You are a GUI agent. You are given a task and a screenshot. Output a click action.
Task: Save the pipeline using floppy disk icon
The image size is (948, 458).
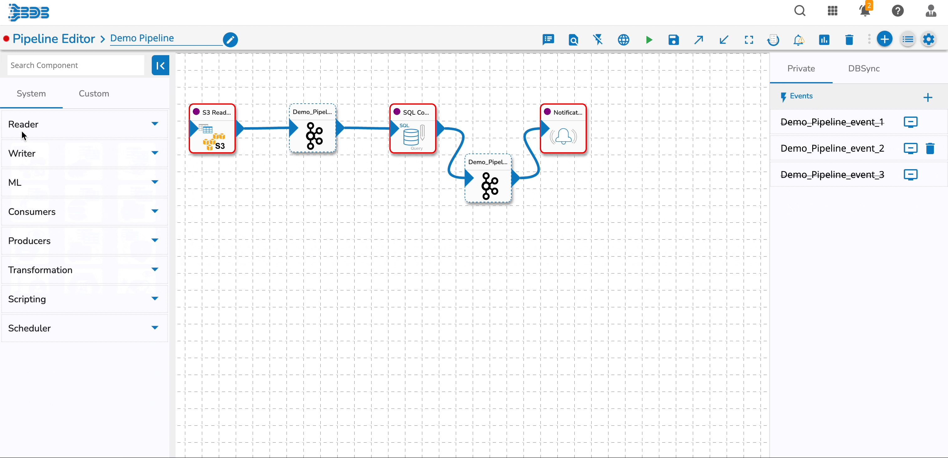click(x=673, y=40)
